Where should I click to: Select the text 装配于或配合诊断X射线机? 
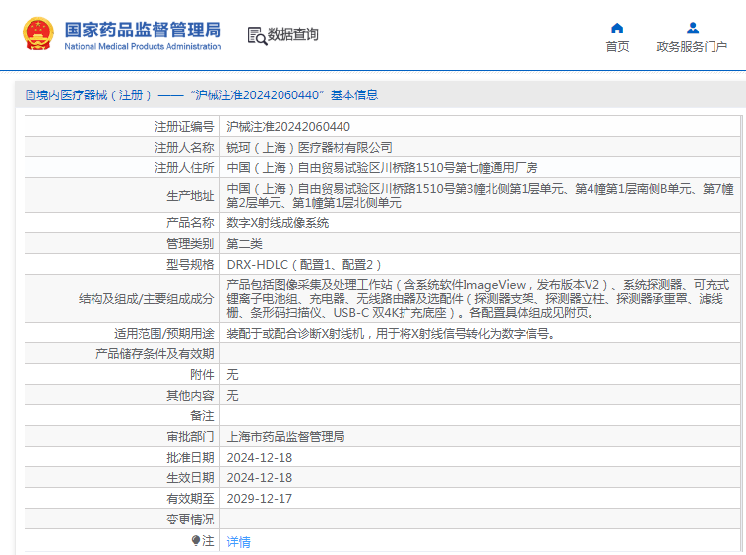click(x=295, y=334)
